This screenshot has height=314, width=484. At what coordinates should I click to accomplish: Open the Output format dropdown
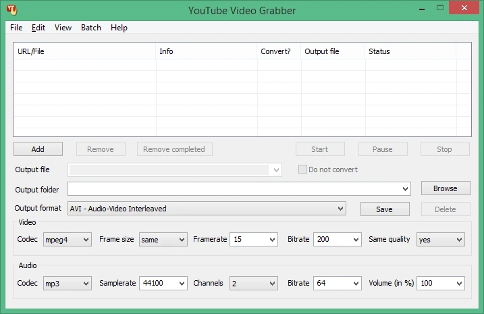point(207,209)
